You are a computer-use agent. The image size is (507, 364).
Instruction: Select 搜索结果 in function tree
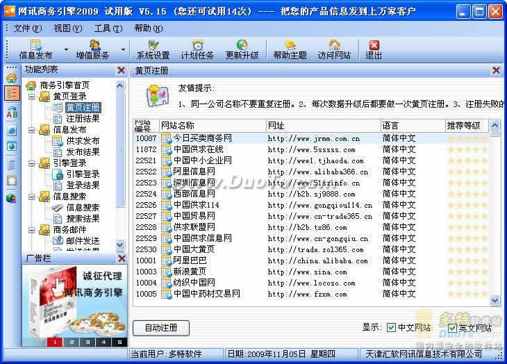(x=83, y=219)
